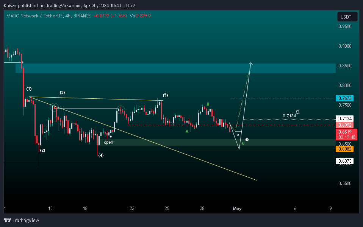363x227 pixels.
Task: Click the white dot marker above 'open'
Action: [x=111, y=137]
